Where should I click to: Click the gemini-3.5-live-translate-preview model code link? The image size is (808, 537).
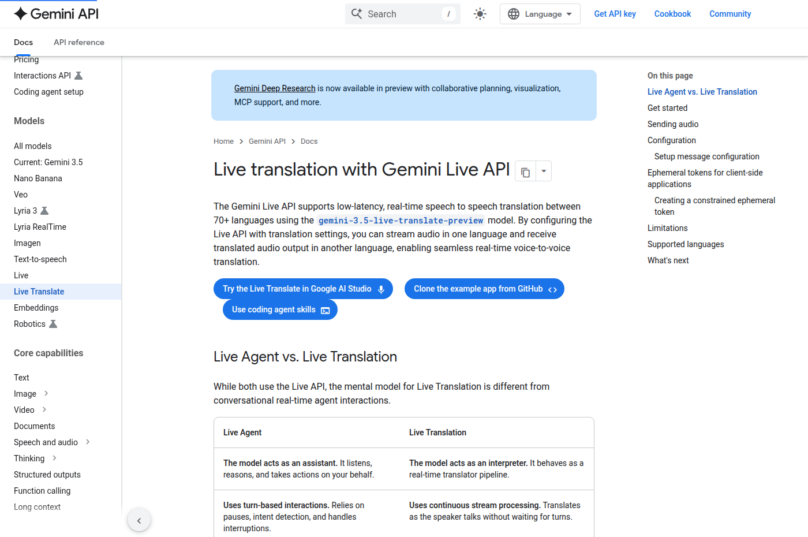coord(401,221)
